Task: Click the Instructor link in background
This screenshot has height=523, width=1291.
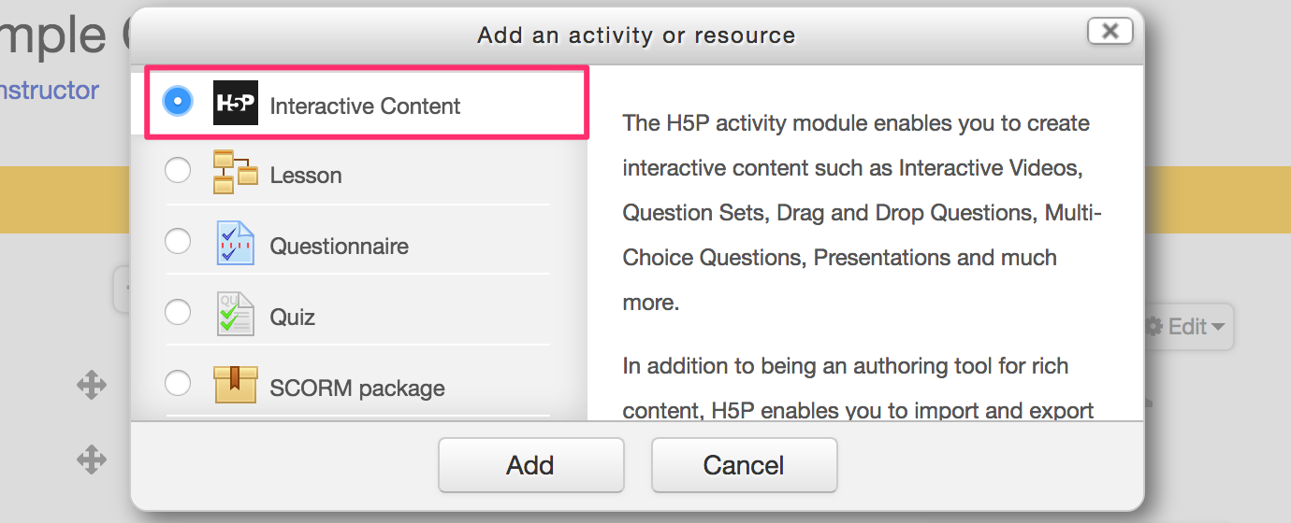Action: coord(50,91)
